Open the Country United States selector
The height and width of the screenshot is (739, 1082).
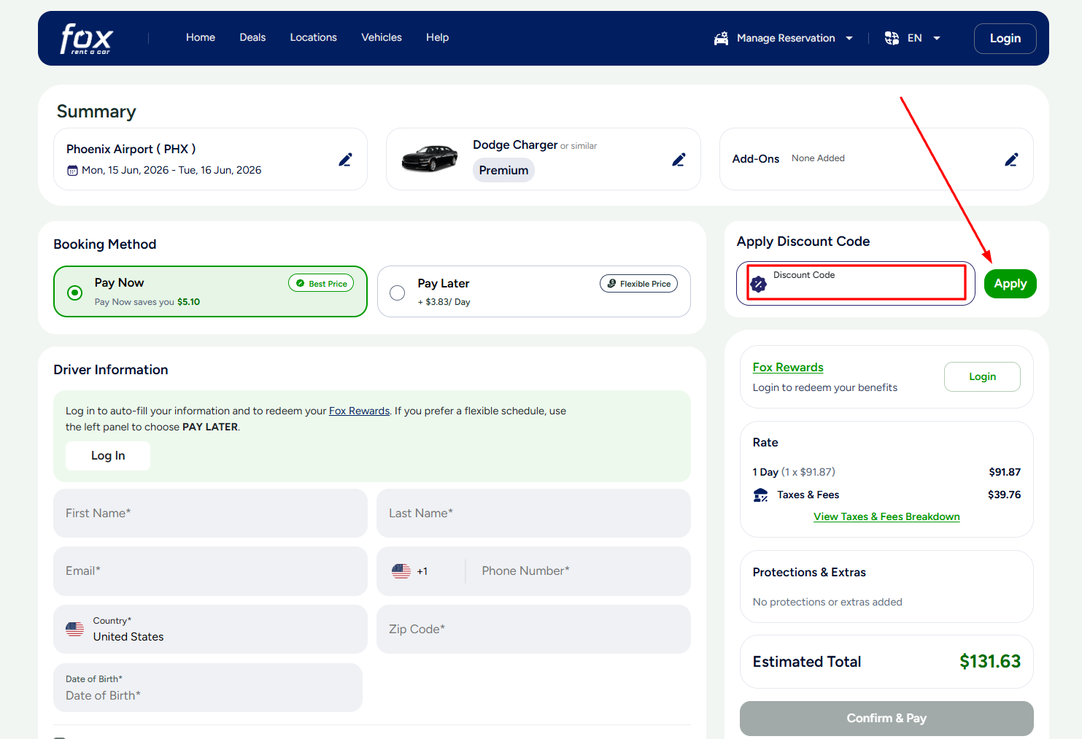[210, 630]
